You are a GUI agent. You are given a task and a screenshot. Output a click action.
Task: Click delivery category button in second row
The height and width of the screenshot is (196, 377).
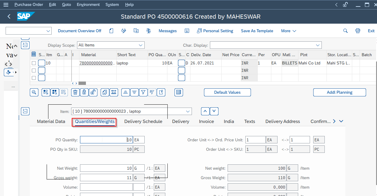182,70
